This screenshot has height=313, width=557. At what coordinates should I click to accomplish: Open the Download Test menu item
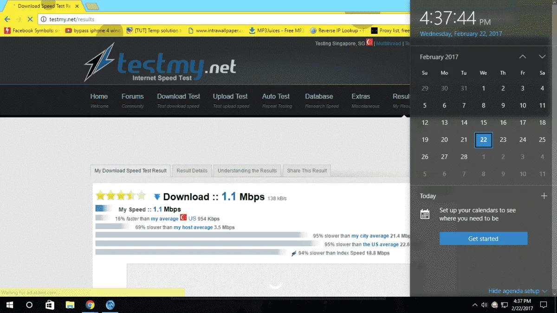coord(178,100)
